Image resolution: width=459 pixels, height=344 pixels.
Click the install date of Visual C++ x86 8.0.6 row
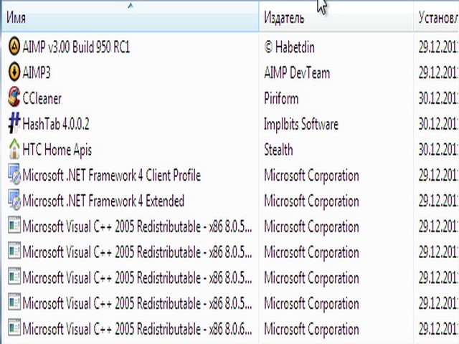(x=438, y=328)
